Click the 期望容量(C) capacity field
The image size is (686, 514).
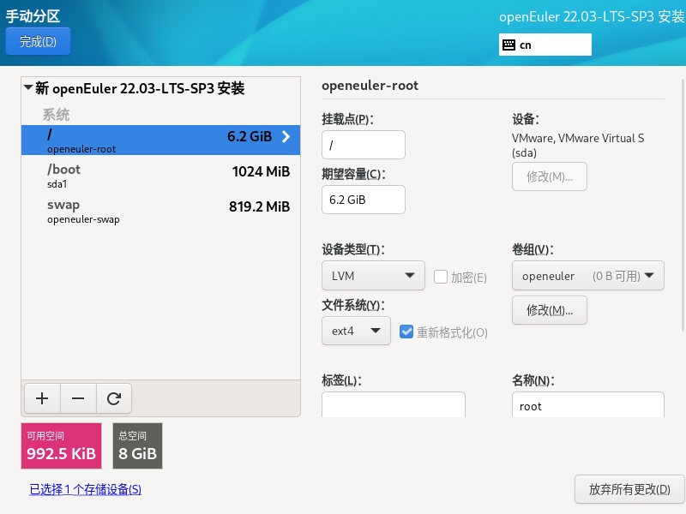[x=364, y=200]
